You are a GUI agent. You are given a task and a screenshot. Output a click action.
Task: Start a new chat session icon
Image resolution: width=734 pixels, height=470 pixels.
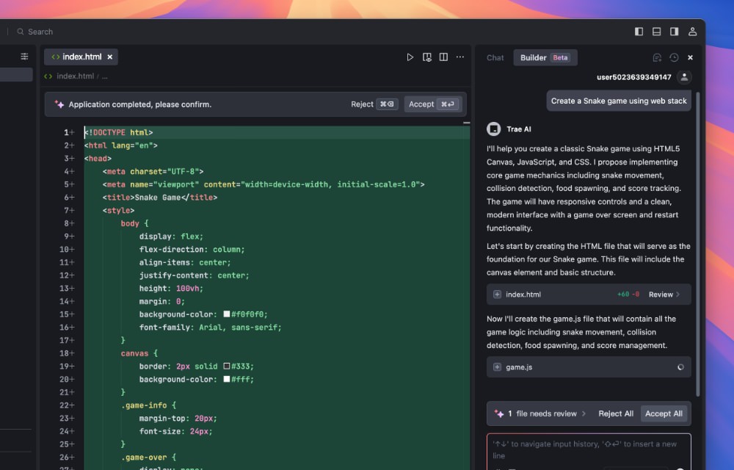click(x=657, y=58)
